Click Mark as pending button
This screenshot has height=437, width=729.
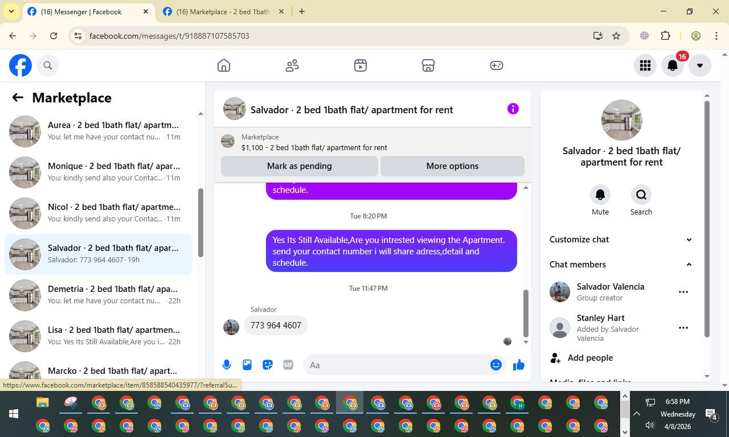click(x=300, y=166)
